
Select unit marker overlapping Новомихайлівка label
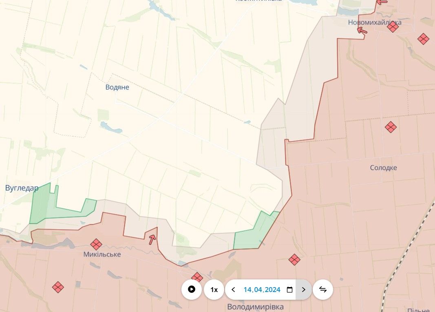[x=393, y=27]
